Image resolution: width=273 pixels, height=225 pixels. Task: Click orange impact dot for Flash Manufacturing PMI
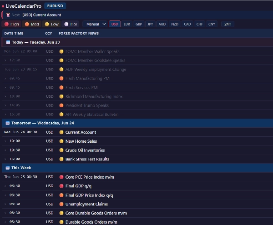pos(61,79)
